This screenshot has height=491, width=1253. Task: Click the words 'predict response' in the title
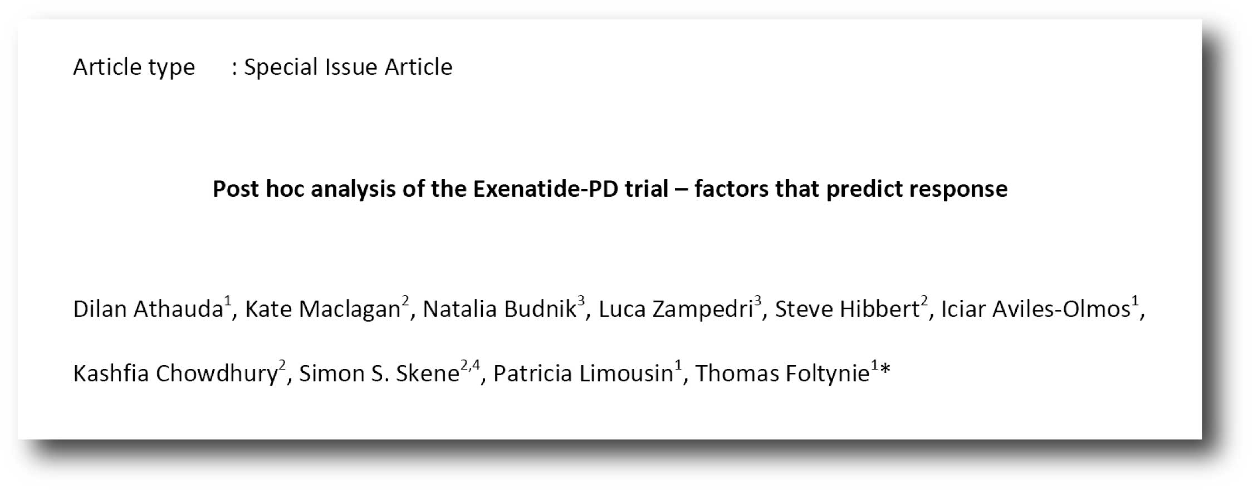coord(917,189)
